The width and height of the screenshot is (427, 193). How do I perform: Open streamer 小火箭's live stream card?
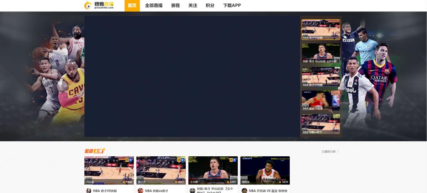tap(213, 170)
